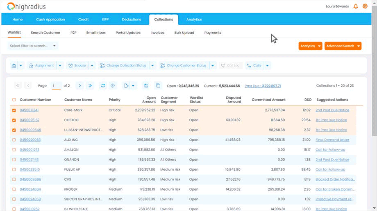
Task: Open the Email Inbox sub-tab
Action: coord(96,33)
